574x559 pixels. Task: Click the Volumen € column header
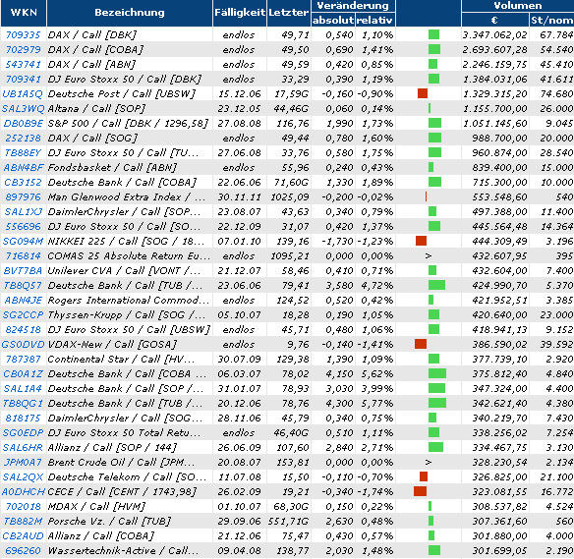click(495, 20)
